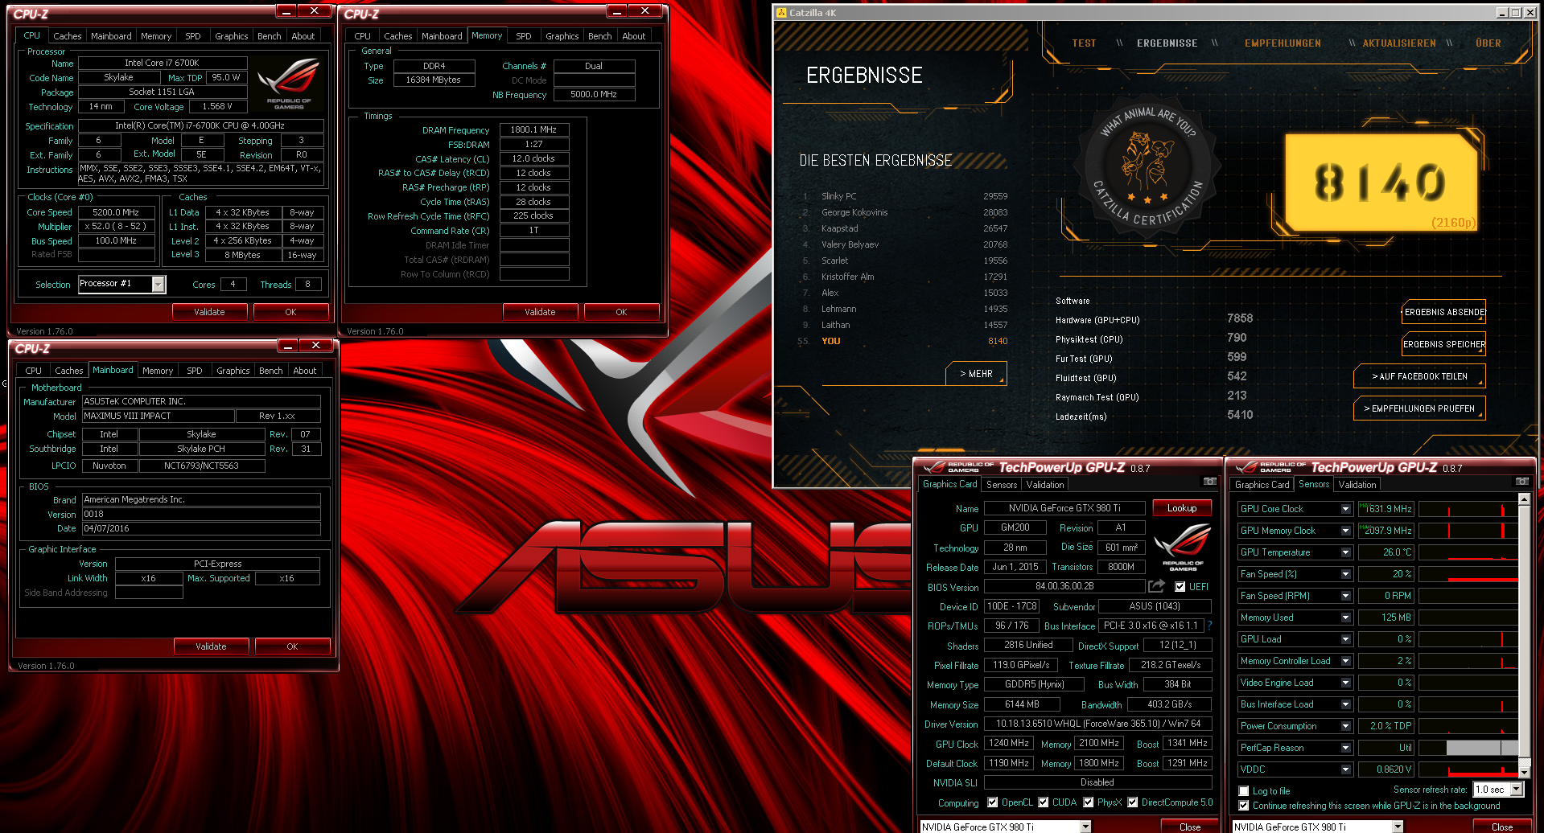1544x833 pixels.
Task: Switch to Bench tab in the CPU-Z CPU window
Action: 270,36
